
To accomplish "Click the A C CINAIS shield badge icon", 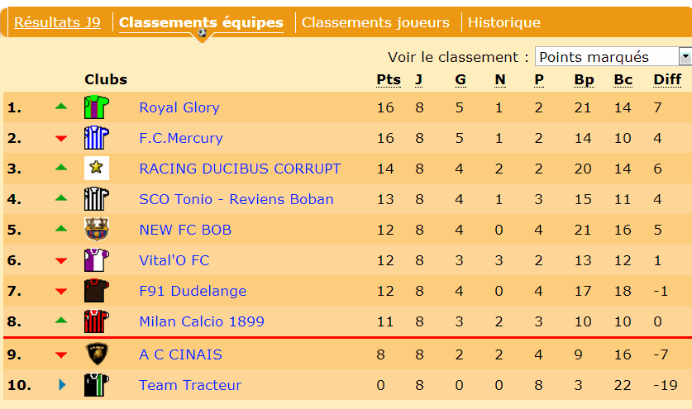I will click(96, 354).
